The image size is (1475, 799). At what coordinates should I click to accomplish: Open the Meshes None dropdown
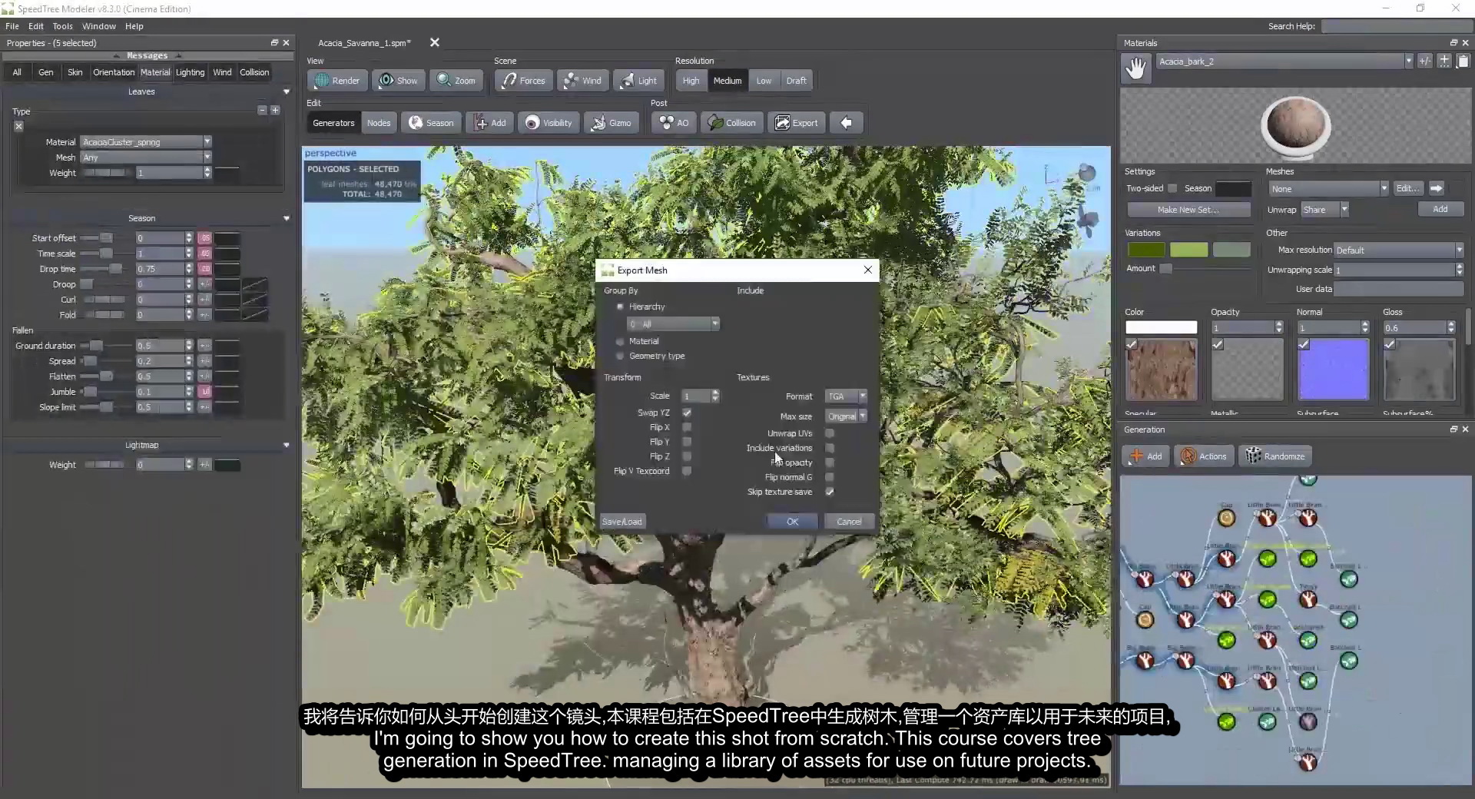pyautogui.click(x=1328, y=188)
